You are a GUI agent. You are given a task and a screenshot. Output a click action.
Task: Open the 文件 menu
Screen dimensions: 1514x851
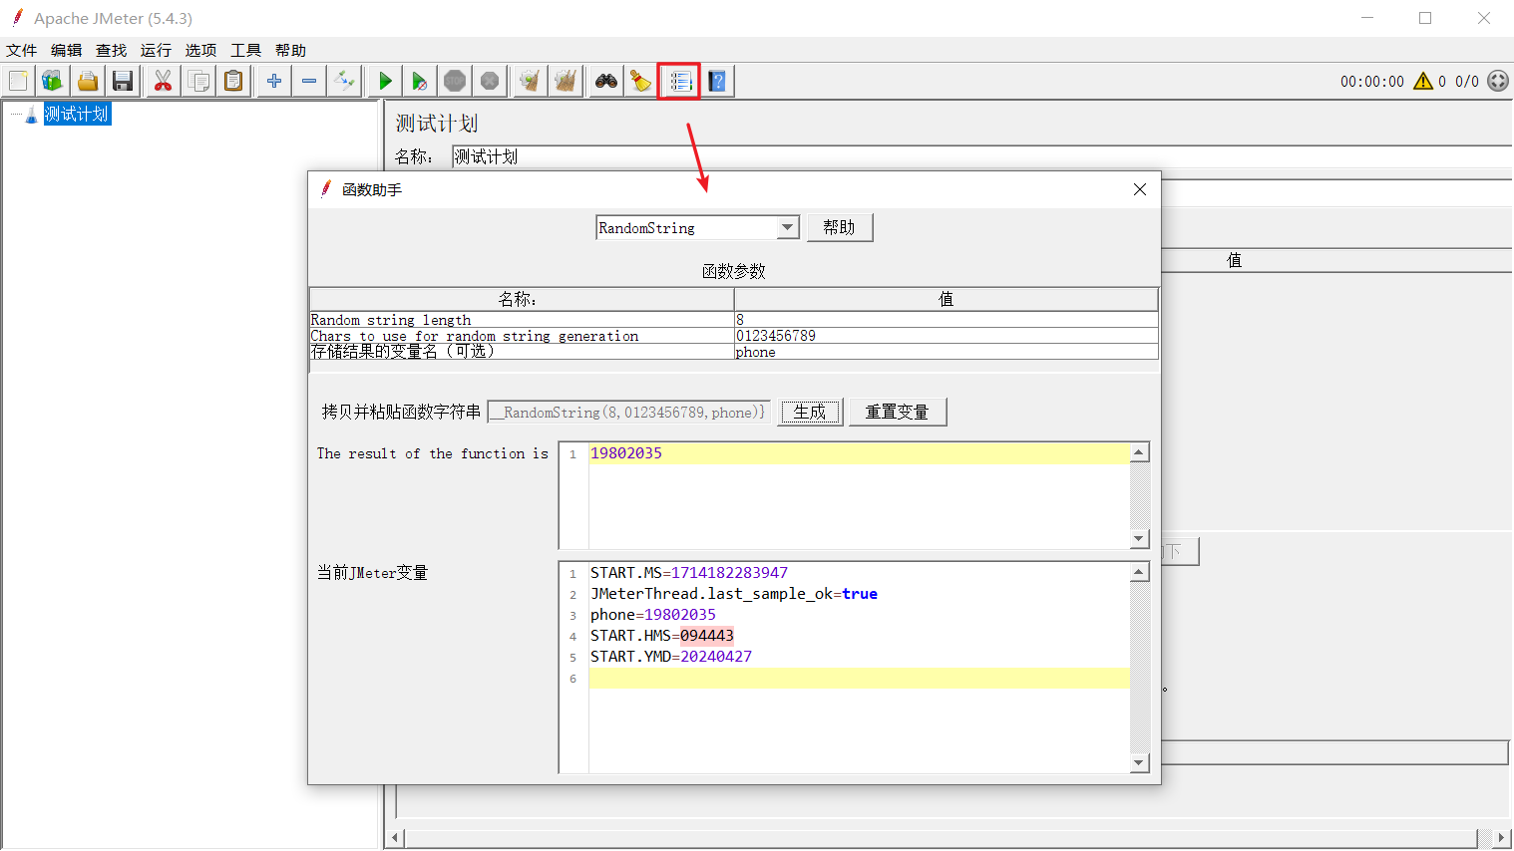21,50
